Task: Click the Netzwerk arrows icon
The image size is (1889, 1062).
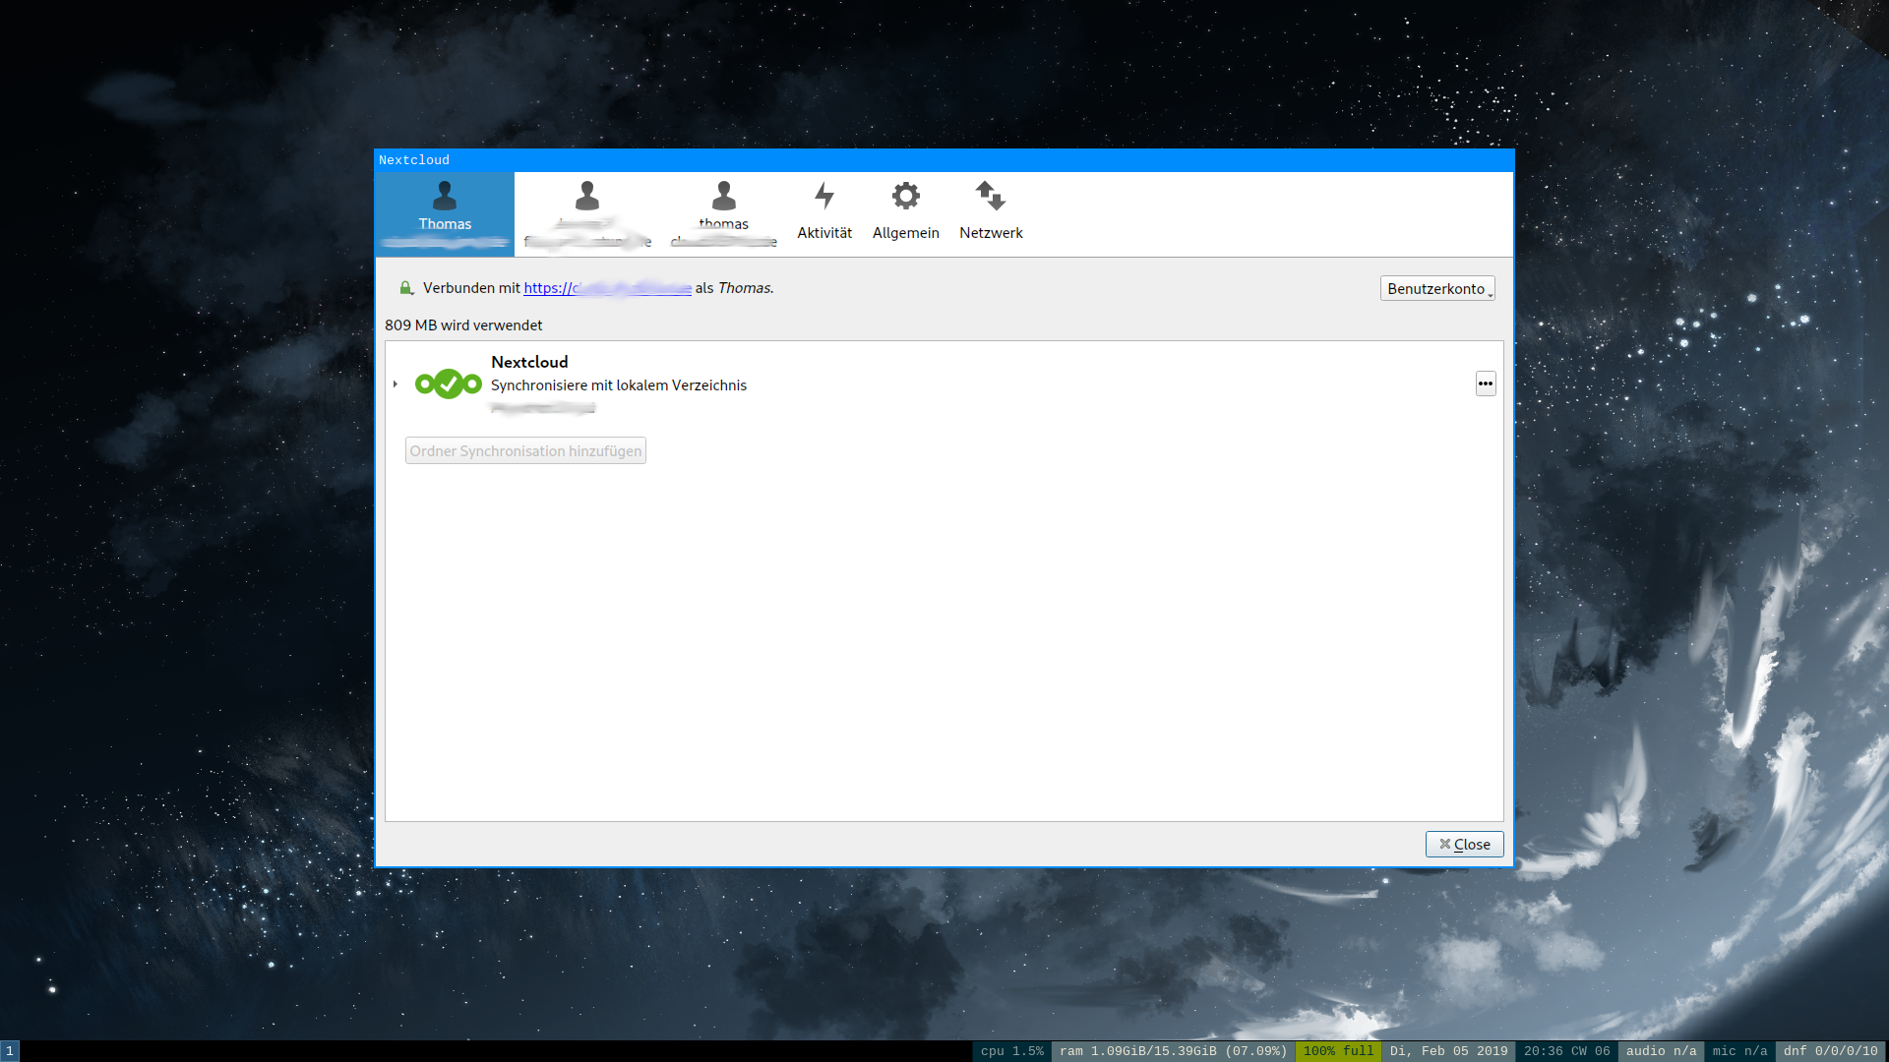Action: [991, 196]
